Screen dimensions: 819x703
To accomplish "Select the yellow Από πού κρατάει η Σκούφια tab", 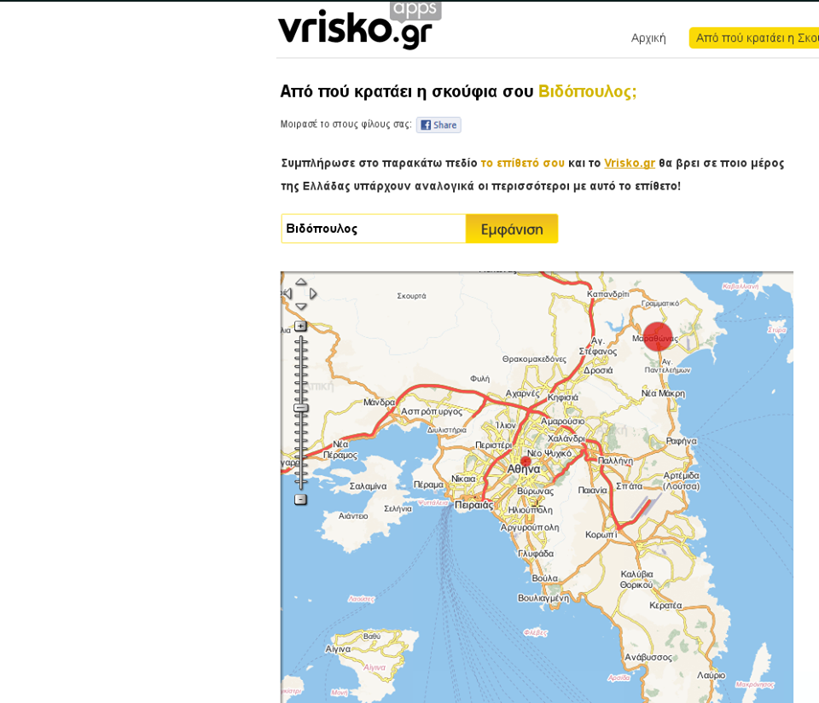I will (x=754, y=38).
